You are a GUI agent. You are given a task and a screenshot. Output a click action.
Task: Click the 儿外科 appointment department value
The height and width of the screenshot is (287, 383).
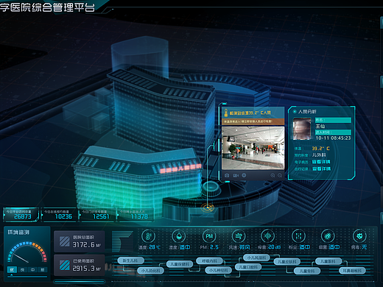tap(319, 155)
